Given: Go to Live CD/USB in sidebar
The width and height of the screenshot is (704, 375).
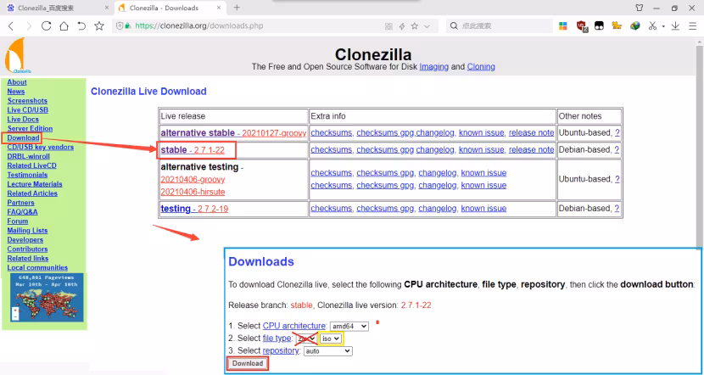Looking at the screenshot, I should [27, 110].
